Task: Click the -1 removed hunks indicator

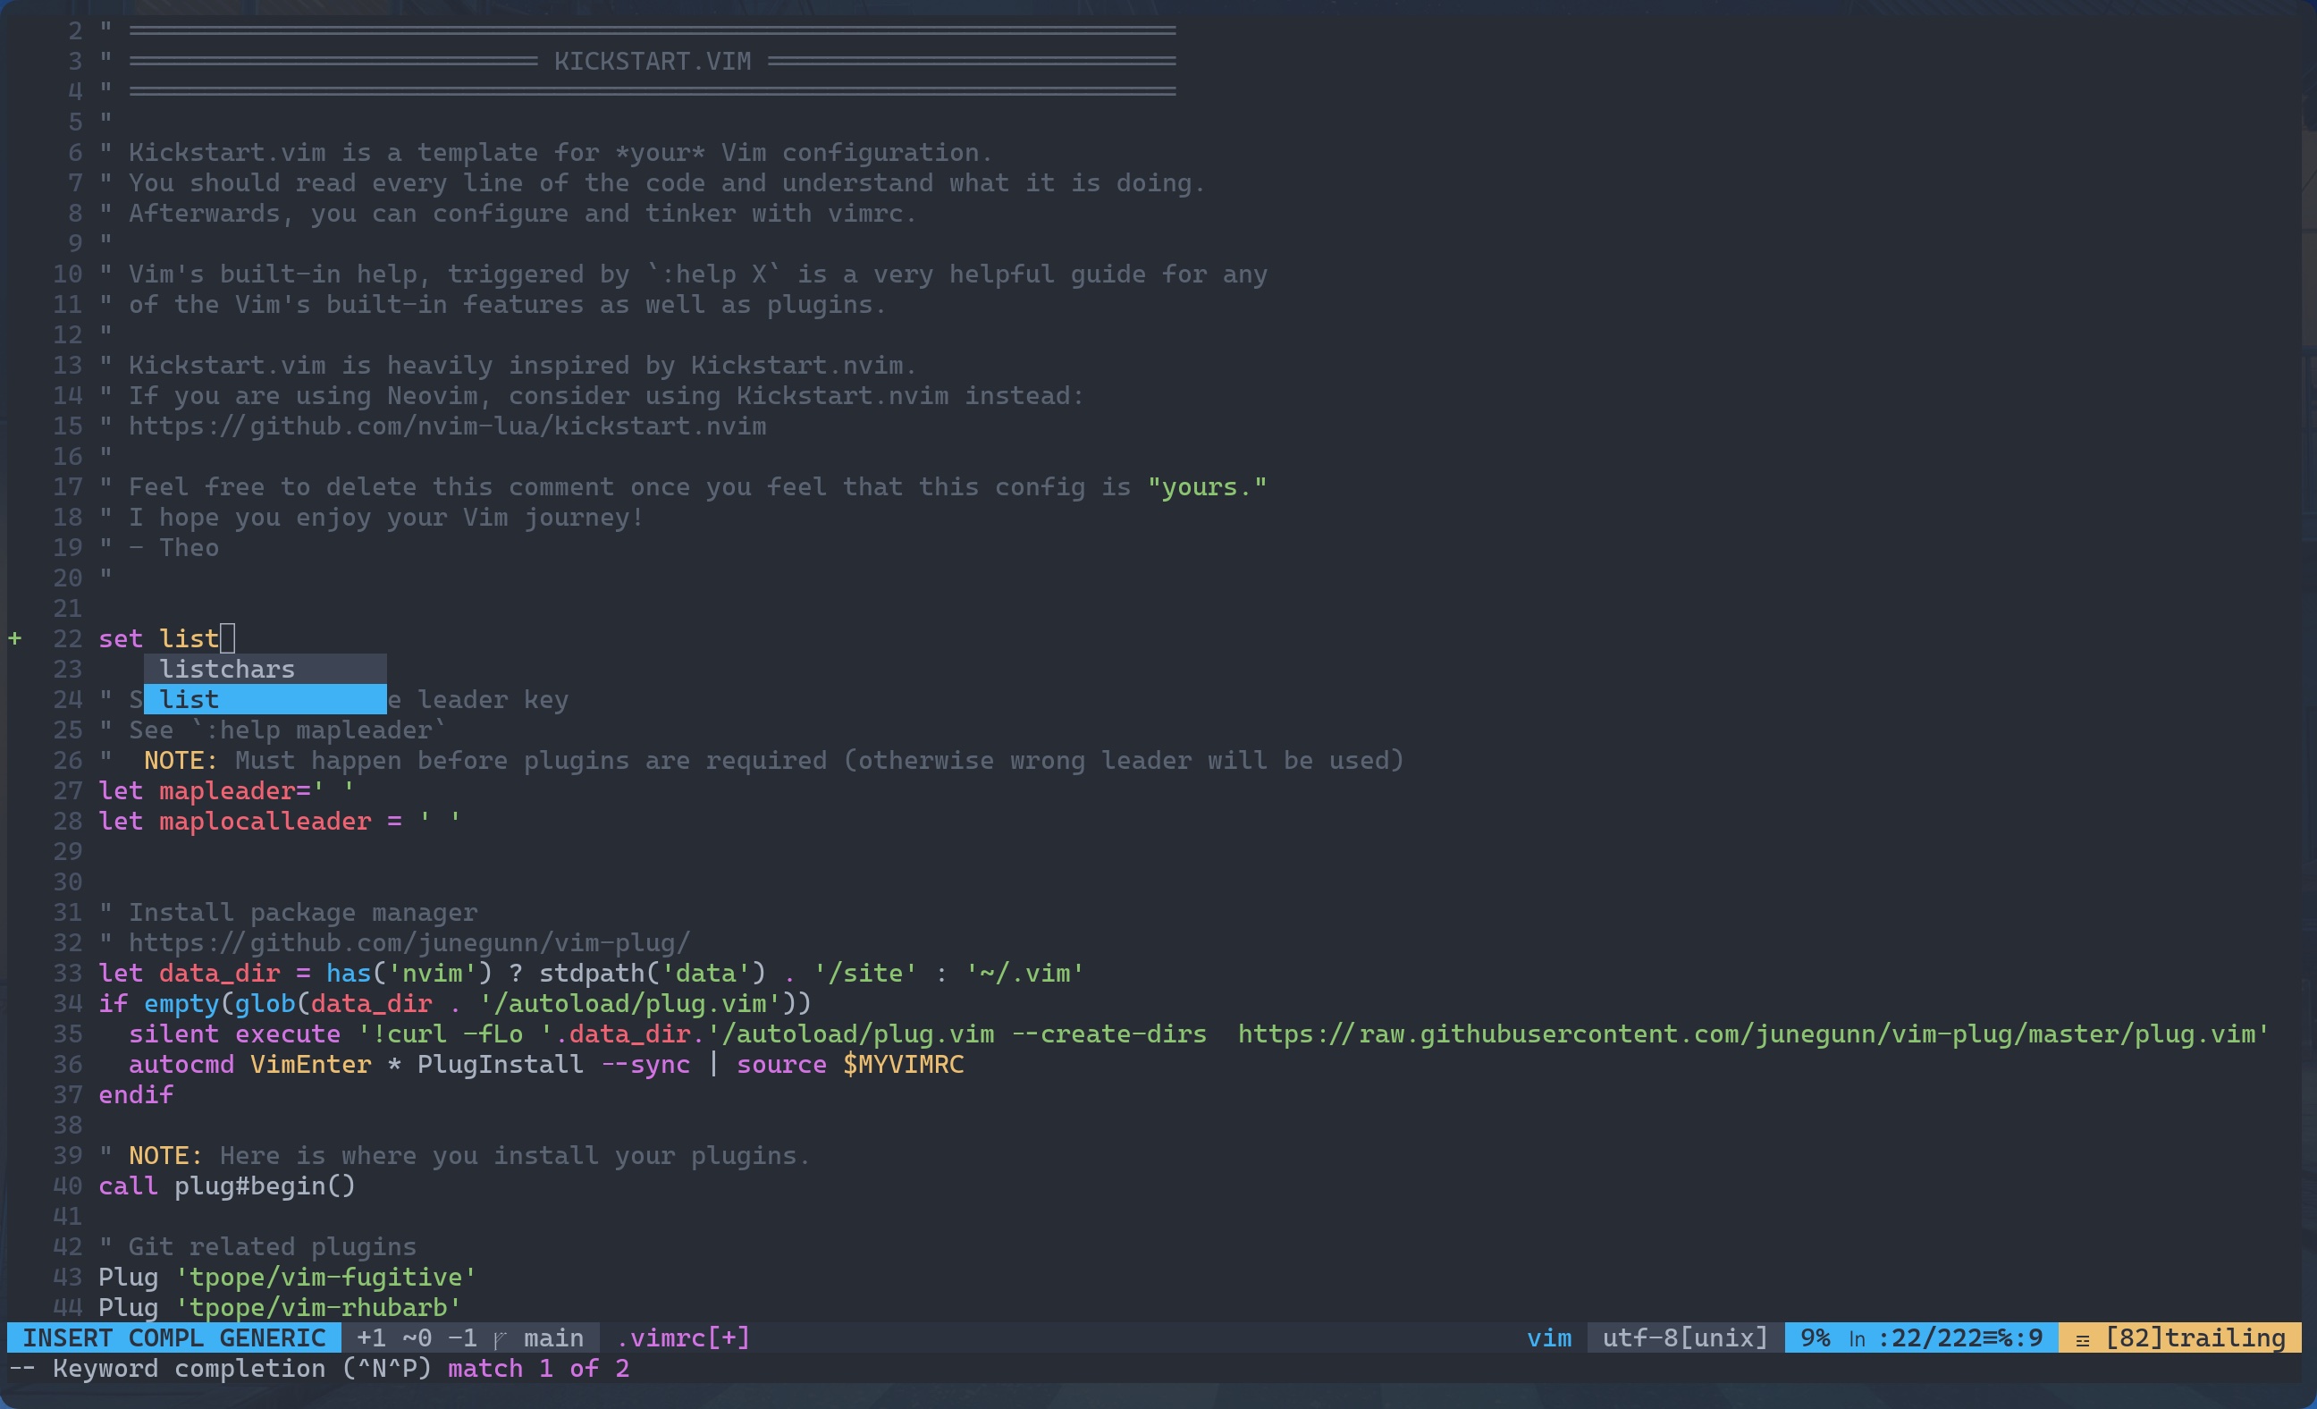Action: pos(463,1337)
